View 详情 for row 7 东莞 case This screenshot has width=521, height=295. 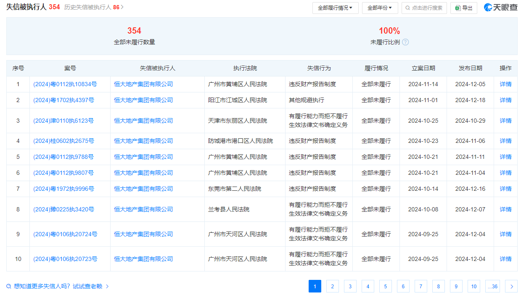[505, 189]
